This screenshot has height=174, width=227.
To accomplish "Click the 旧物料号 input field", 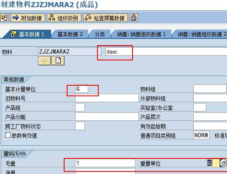I will [x=107, y=98].
